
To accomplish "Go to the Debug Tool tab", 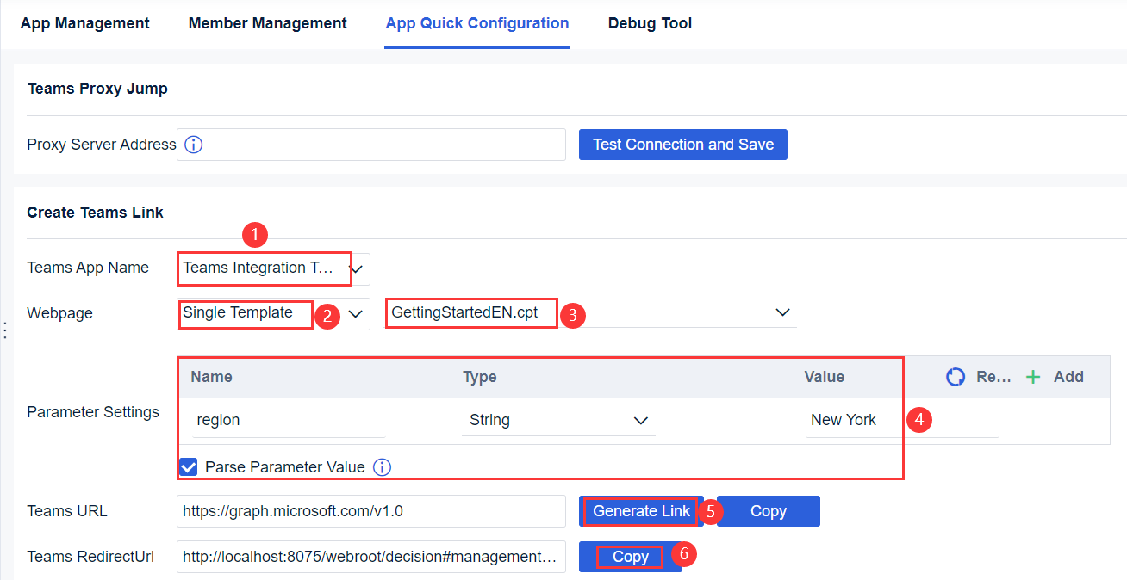I will pyautogui.click(x=650, y=23).
